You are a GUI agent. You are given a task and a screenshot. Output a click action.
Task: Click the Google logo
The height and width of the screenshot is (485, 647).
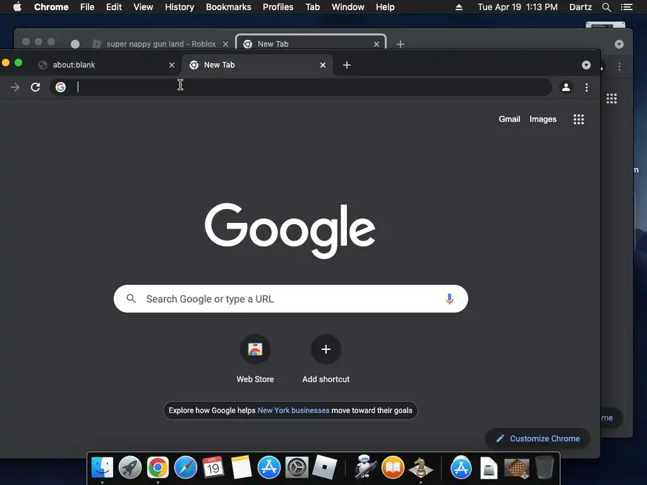coord(290,231)
